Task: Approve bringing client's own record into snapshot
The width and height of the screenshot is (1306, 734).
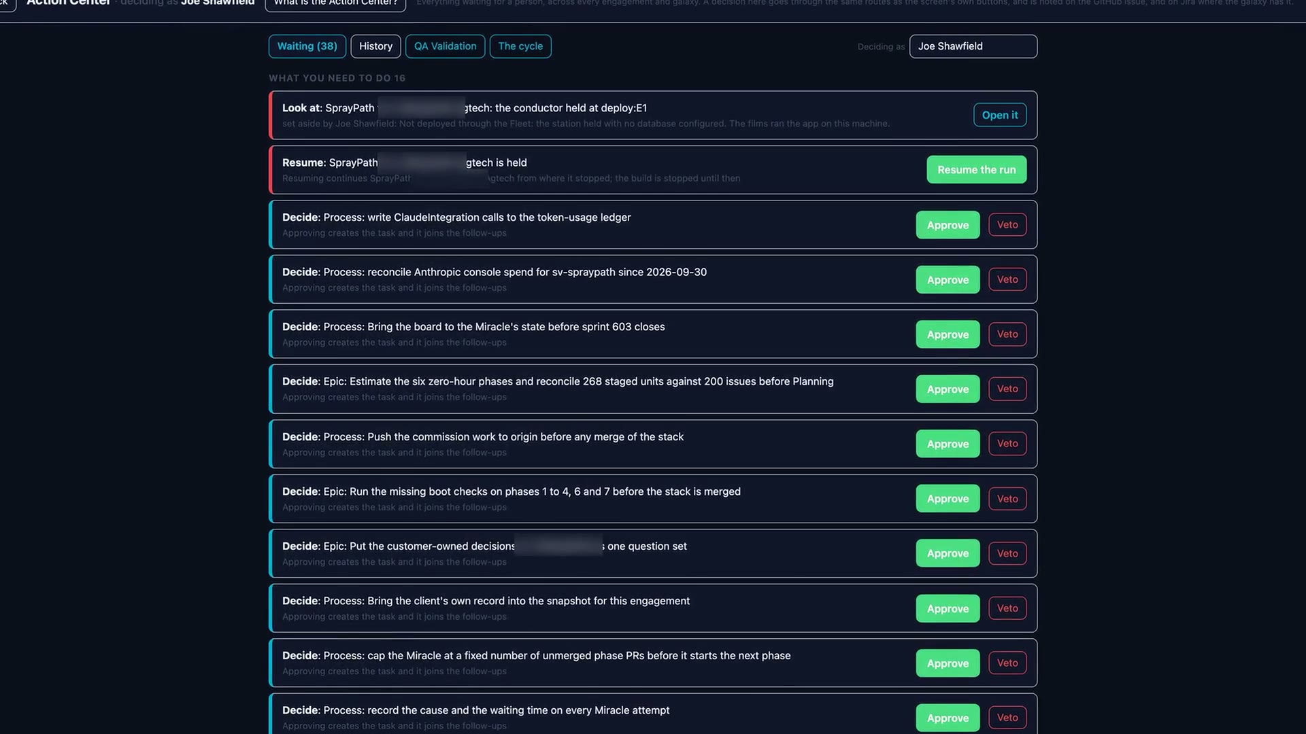Action: (948, 608)
